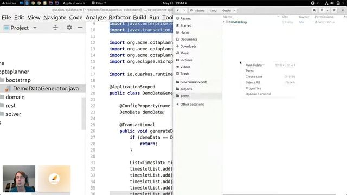Click the @ApplicationScoped annotation in editor
This screenshot has width=347, height=195.
[x=132, y=87]
